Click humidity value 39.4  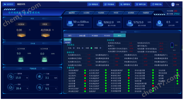tap(18, 88)
